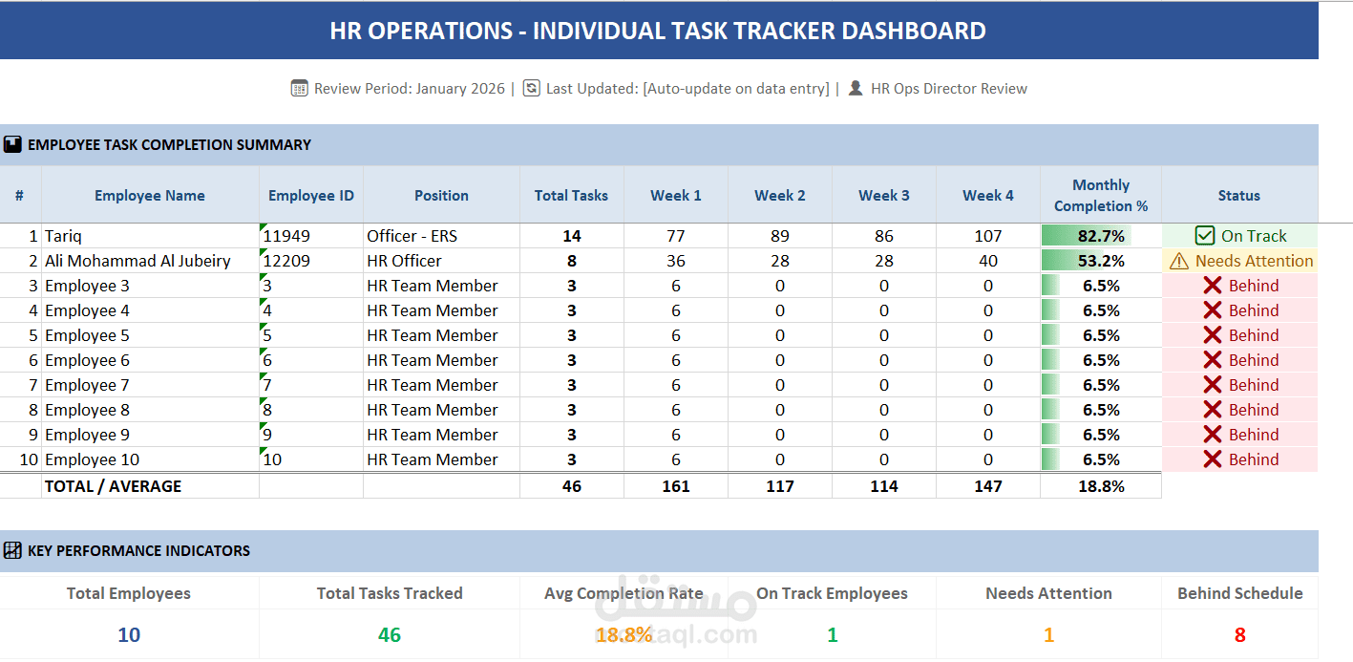This screenshot has width=1353, height=662.
Task: Select the Week 1 total of 161
Action: tap(676, 486)
